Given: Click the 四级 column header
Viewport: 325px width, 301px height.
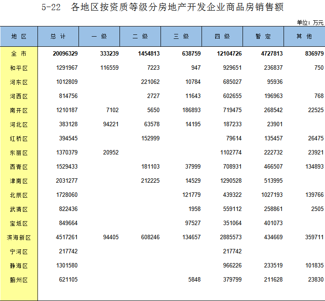Looking at the screenshot, I should tap(222, 37).
